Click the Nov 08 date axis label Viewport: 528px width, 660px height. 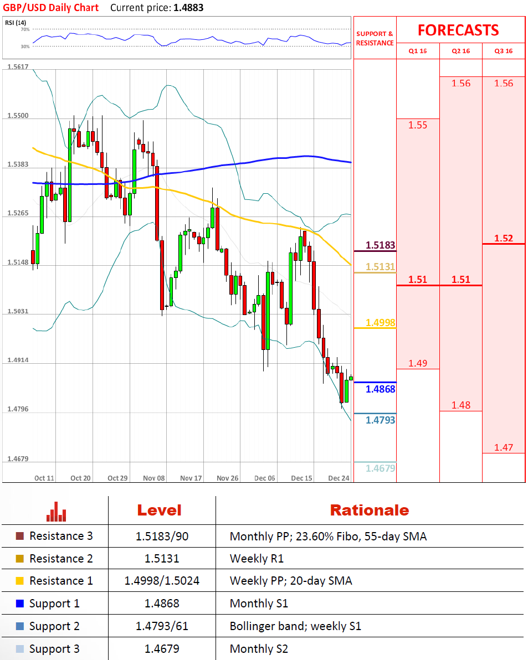click(x=153, y=478)
